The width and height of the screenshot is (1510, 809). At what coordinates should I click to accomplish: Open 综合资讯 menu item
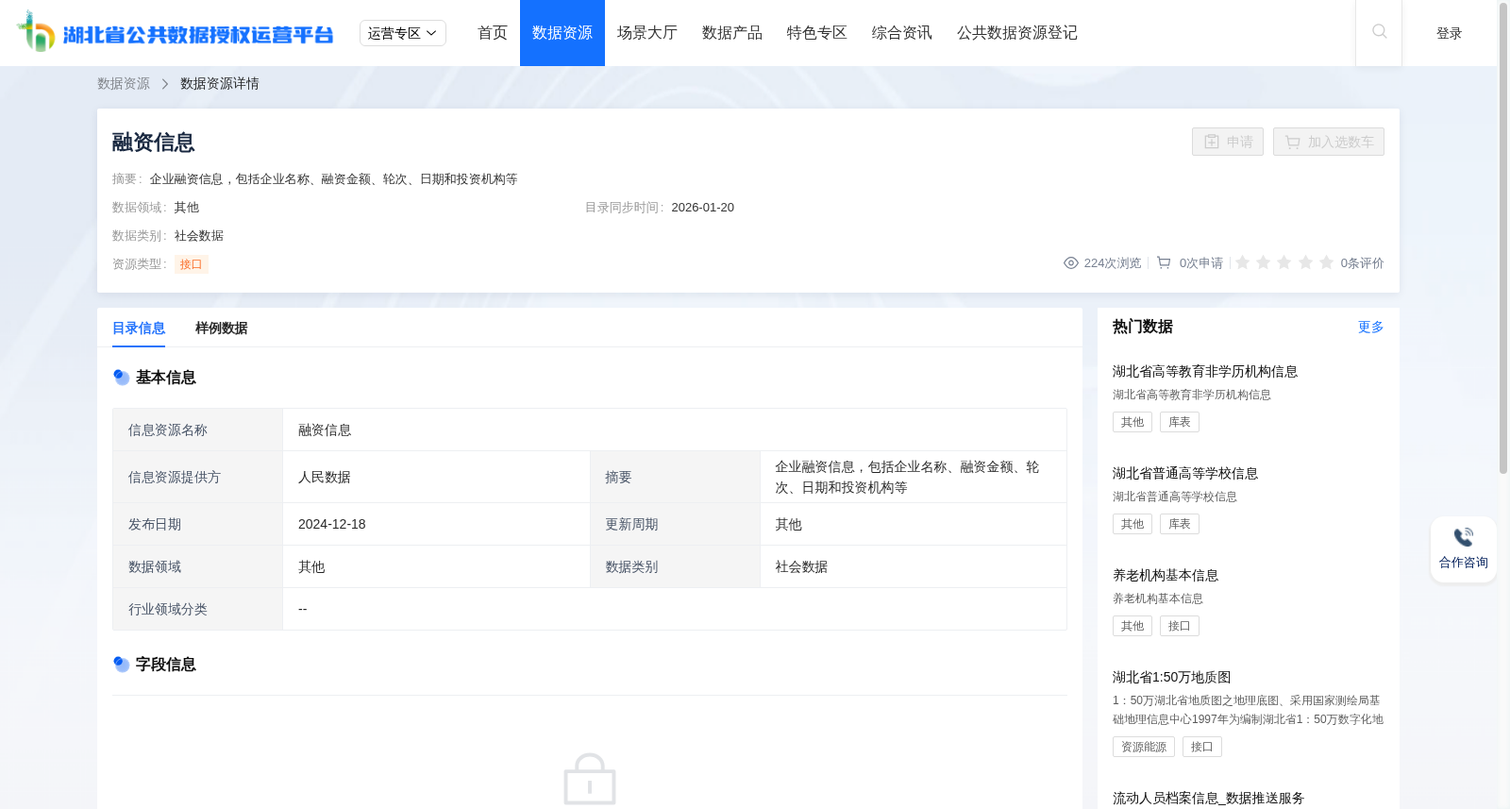coord(902,33)
